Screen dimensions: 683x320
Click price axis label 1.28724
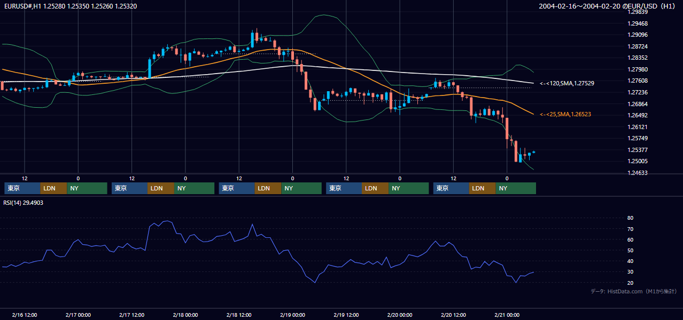coord(638,46)
